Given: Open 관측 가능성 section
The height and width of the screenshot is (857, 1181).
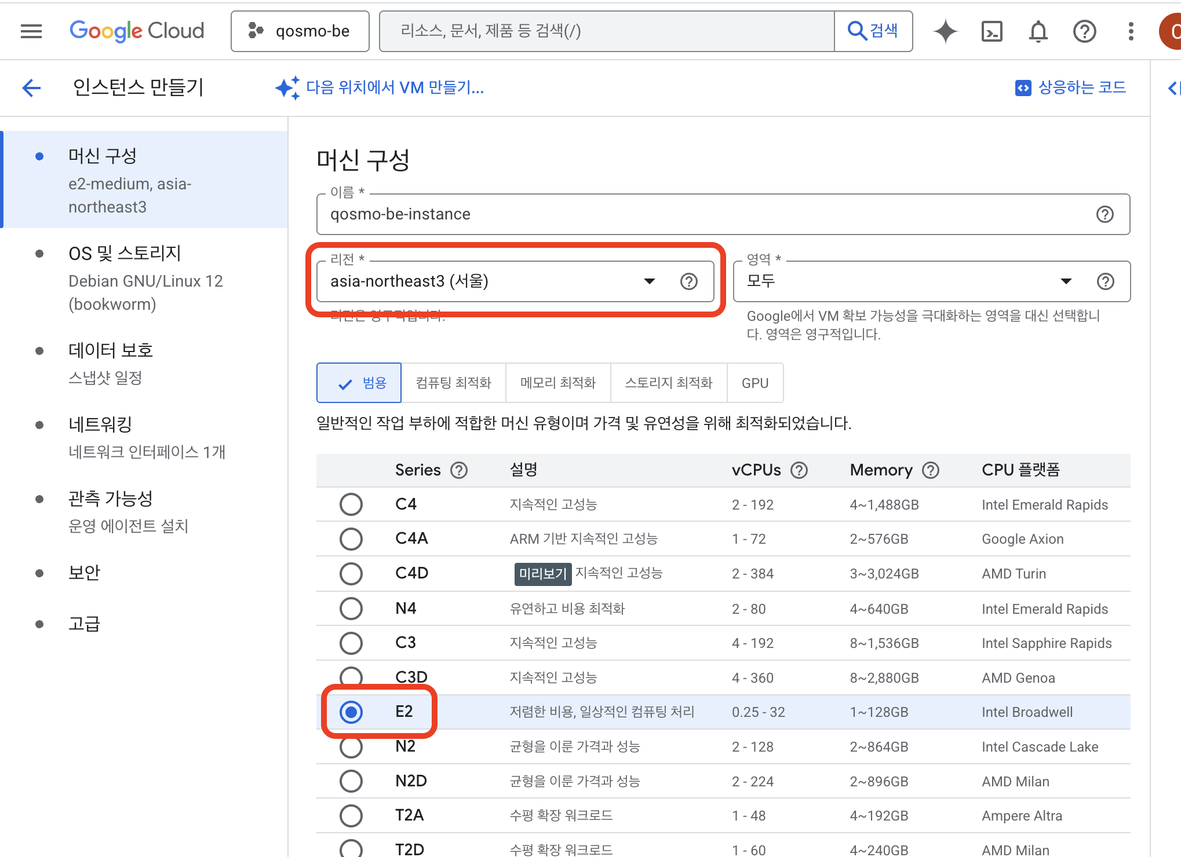Looking at the screenshot, I should click(x=145, y=512).
